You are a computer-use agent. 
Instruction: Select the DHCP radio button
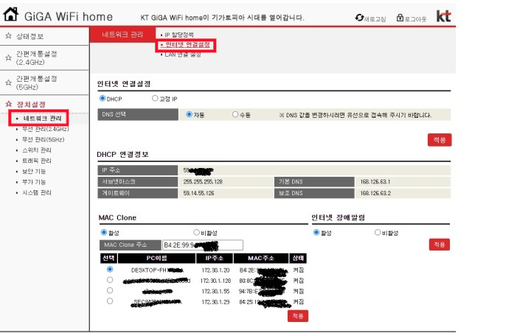(x=103, y=99)
